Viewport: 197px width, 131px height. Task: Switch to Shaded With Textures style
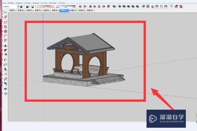[x=104, y=6]
